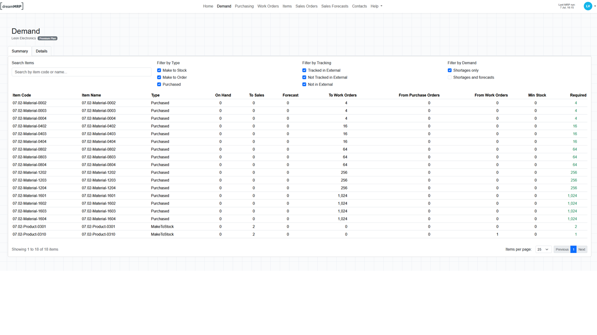Sort by Item Code column header
The width and height of the screenshot is (597, 335).
22,95
